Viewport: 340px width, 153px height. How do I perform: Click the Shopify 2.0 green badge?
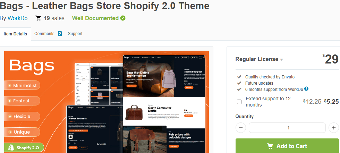[24, 148]
